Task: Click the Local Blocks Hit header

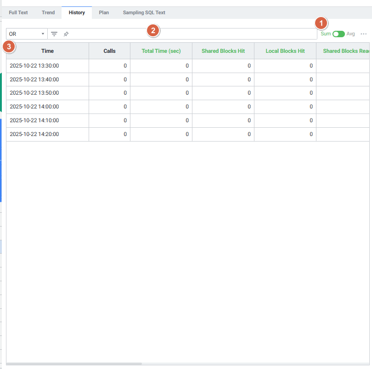Action: pos(285,51)
